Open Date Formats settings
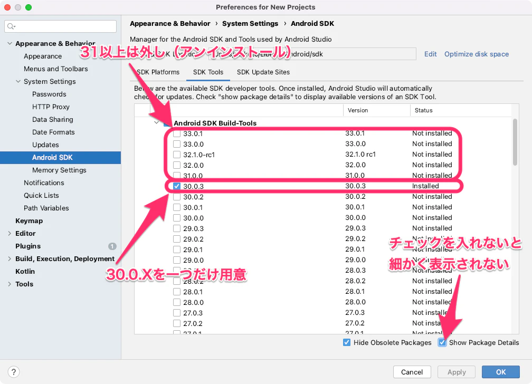Image resolution: width=532 pixels, height=384 pixels. pyautogui.click(x=53, y=132)
